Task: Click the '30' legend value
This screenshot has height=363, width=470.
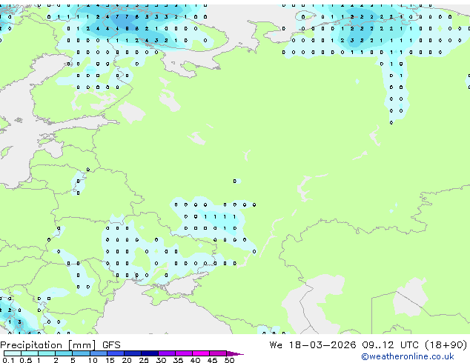Action: tap(162, 360)
